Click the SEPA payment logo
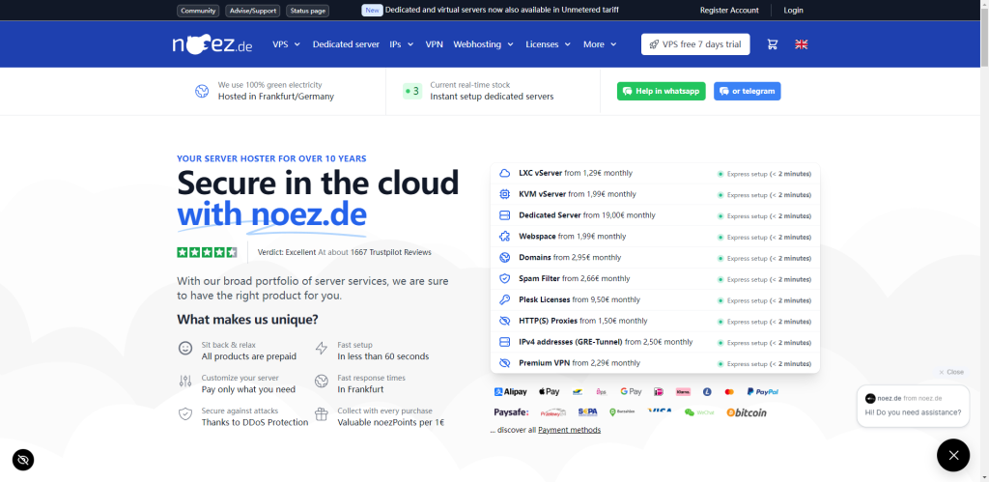989x482 pixels. pyautogui.click(x=587, y=412)
